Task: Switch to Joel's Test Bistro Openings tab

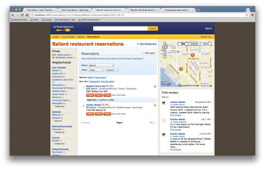Action: (x=75, y=10)
